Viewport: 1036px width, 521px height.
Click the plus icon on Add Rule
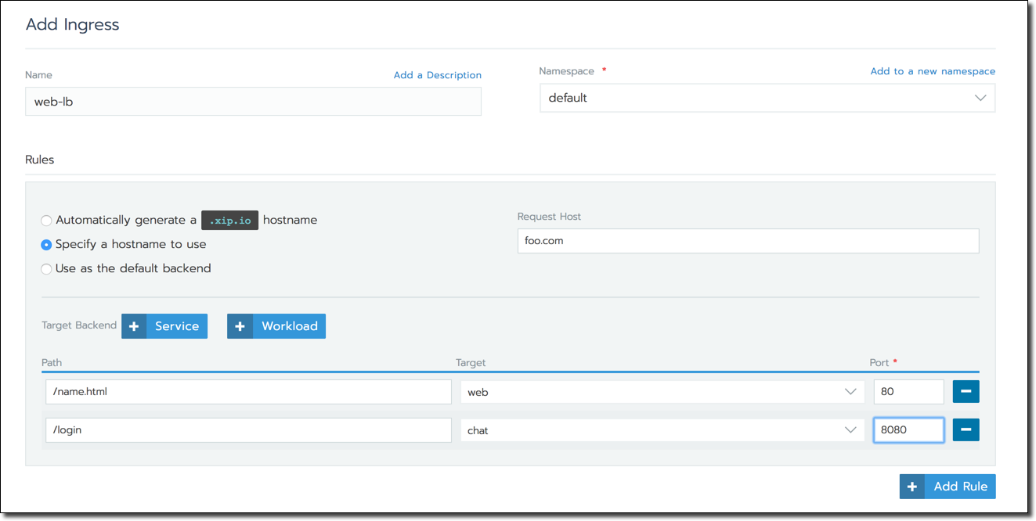tap(912, 487)
